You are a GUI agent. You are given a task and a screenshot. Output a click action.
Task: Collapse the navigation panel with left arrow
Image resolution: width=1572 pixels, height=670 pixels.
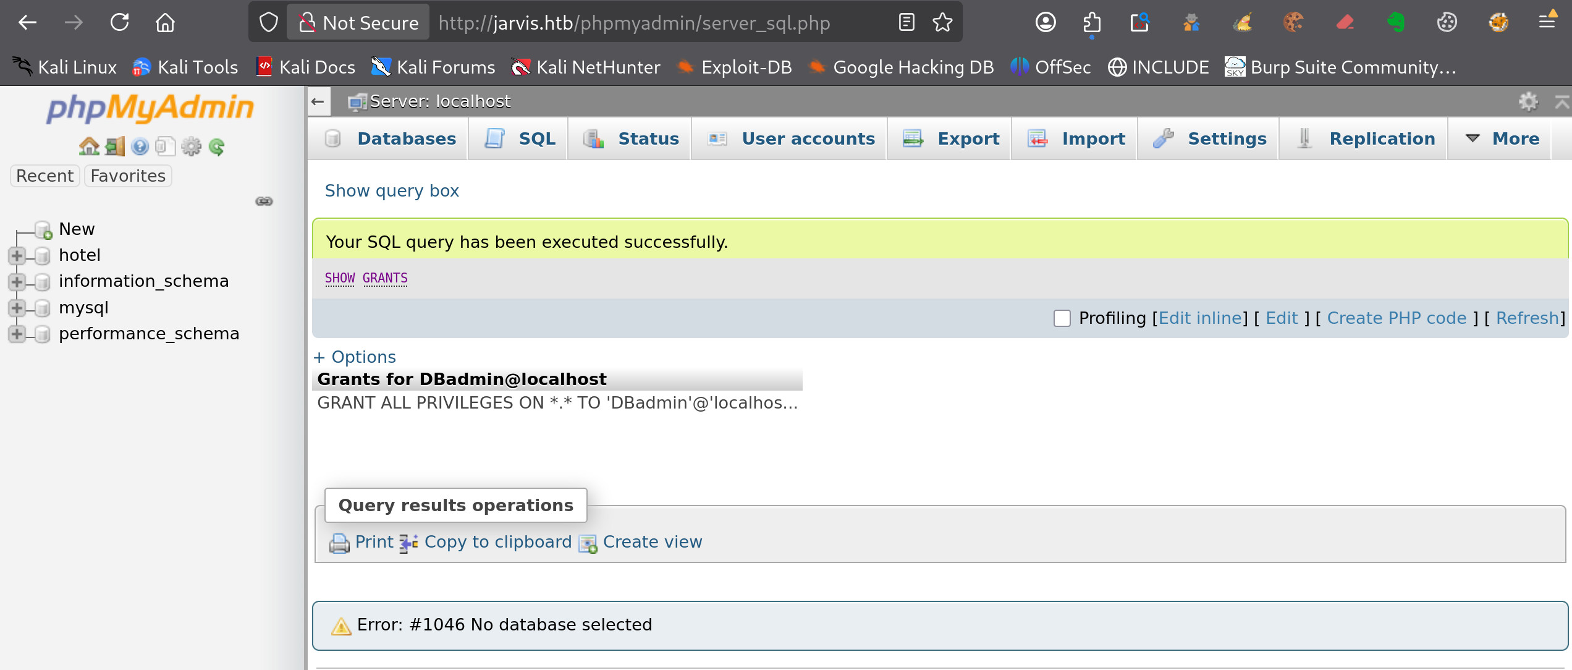[318, 101]
